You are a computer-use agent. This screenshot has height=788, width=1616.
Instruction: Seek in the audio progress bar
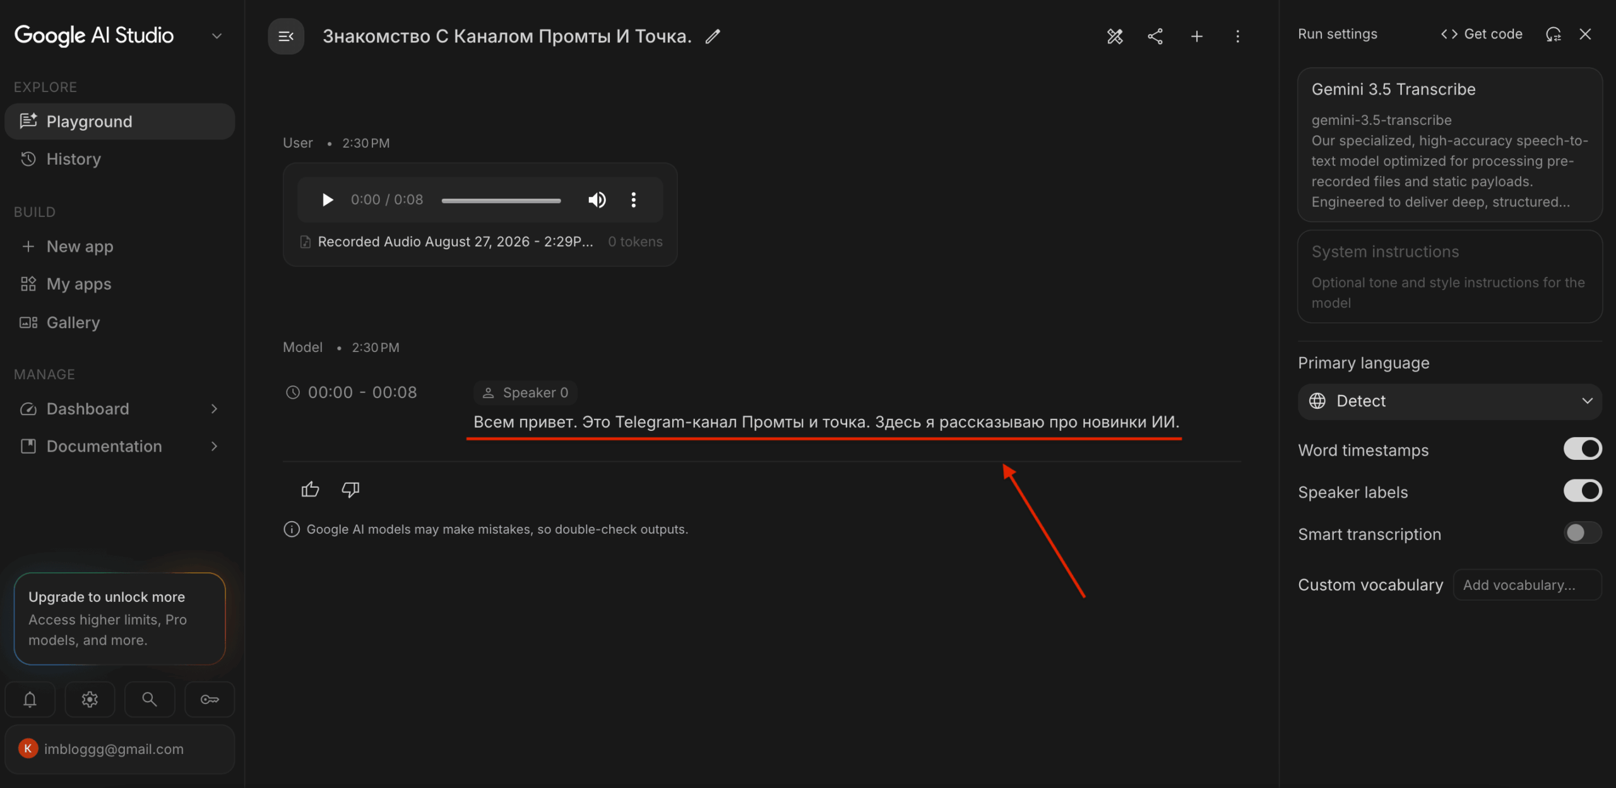click(x=501, y=201)
